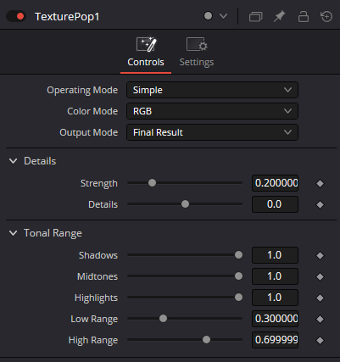Click the High Range slider handle
The height and width of the screenshot is (362, 340).
[206, 340]
